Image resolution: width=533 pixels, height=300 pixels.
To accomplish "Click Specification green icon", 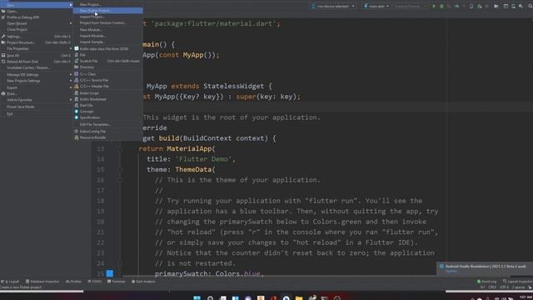I will pos(77,117).
